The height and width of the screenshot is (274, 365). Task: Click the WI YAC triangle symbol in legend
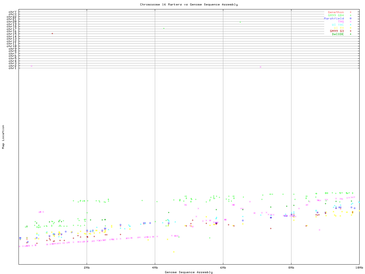click(x=350, y=25)
